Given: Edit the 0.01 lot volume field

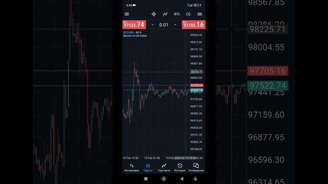Looking at the screenshot, I should pyautogui.click(x=163, y=25).
